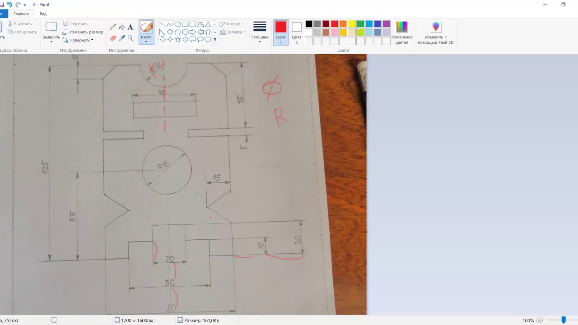Image resolution: width=578 pixels, height=325 pixels.
Task: Select the Text tool
Action: click(x=130, y=27)
